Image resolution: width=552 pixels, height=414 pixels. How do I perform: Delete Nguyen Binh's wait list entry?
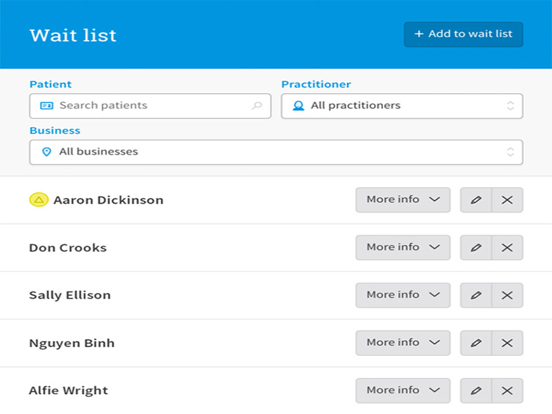507,343
